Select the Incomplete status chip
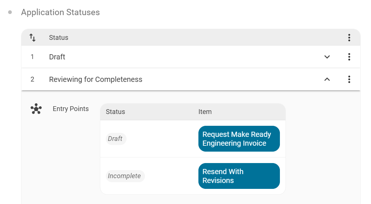The image size is (371, 204). click(x=124, y=176)
